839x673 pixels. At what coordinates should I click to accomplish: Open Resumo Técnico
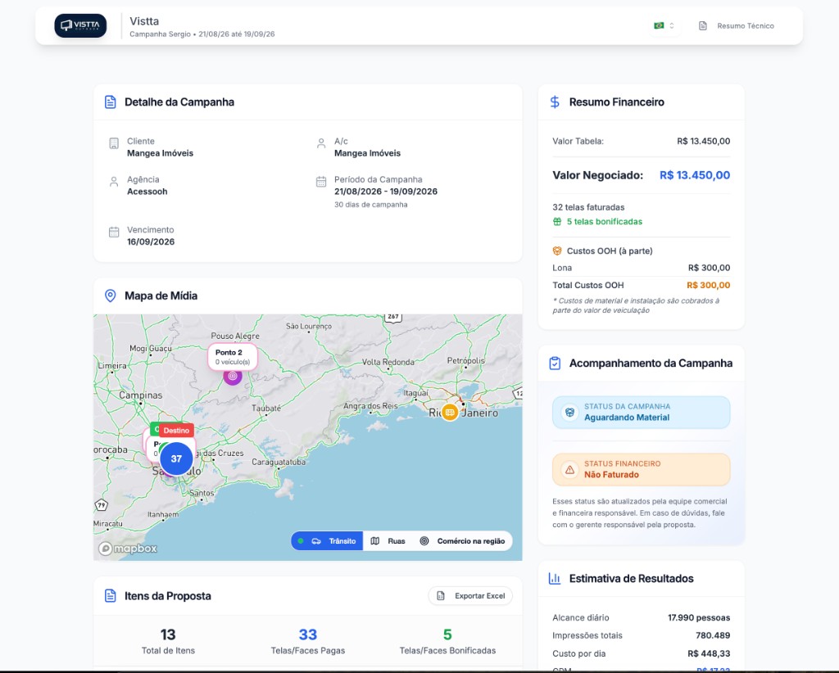pyautogui.click(x=737, y=25)
